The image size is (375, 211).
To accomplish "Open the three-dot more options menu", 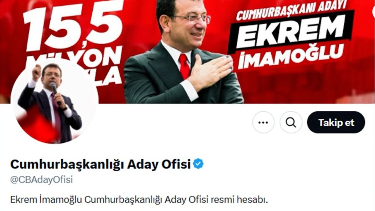I will [x=263, y=122].
